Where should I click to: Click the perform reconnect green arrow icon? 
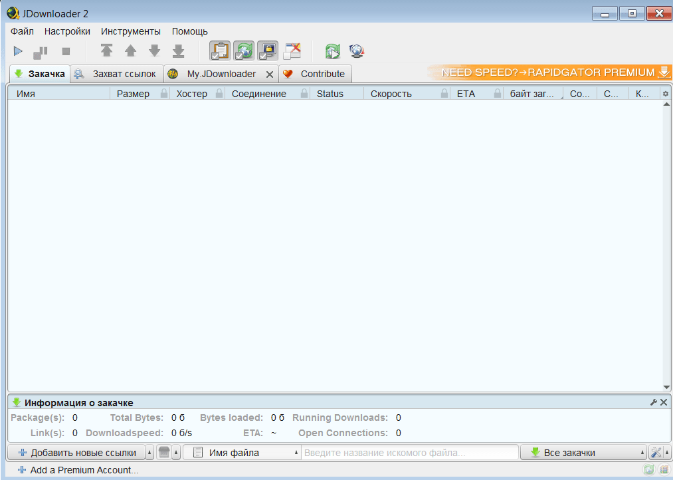(x=333, y=51)
